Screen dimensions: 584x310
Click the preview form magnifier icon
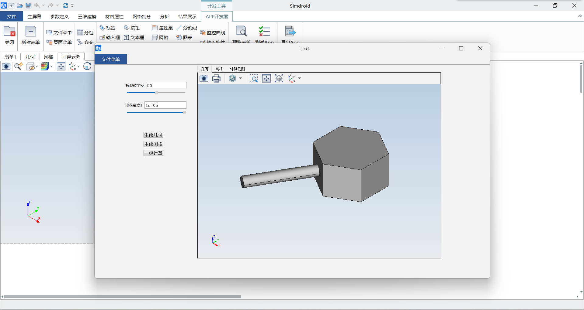(242, 32)
